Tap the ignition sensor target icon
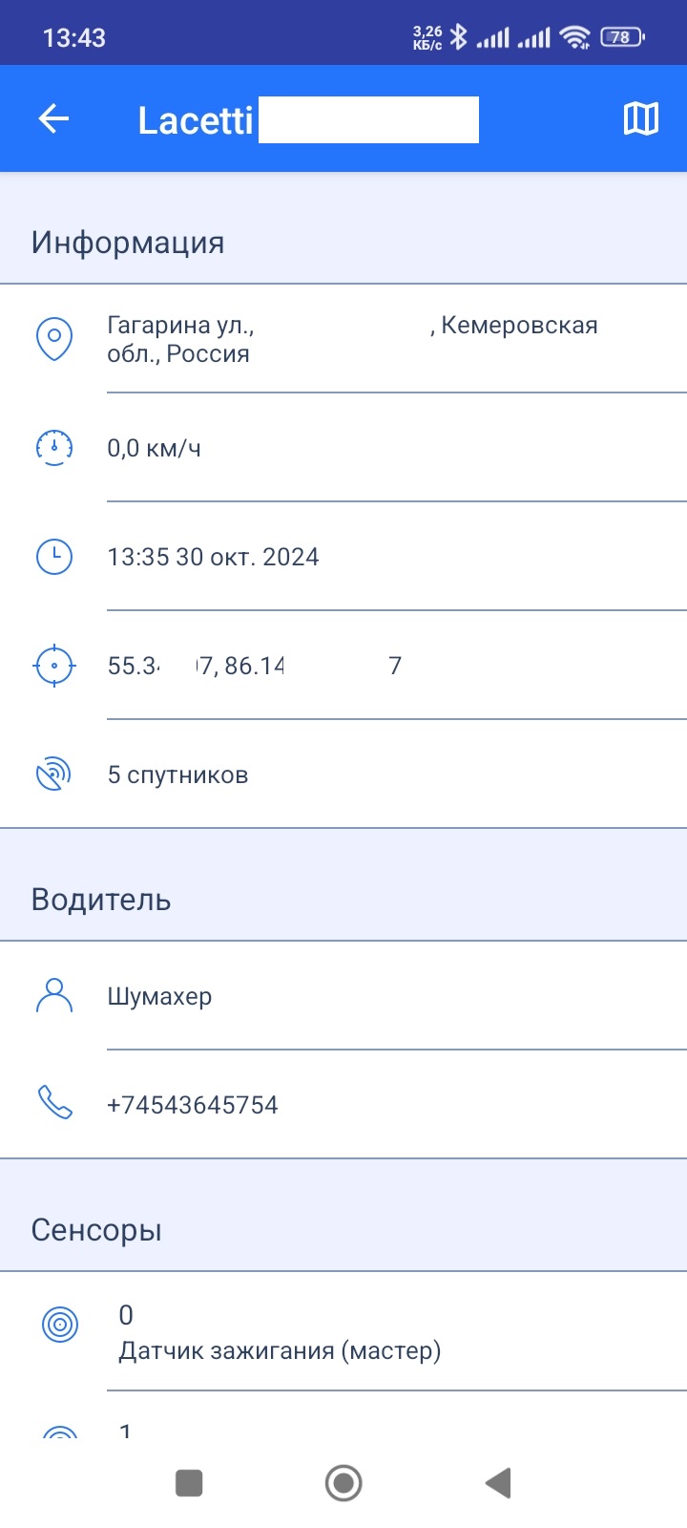Viewport: 687px width, 1528px height. 60,1325
